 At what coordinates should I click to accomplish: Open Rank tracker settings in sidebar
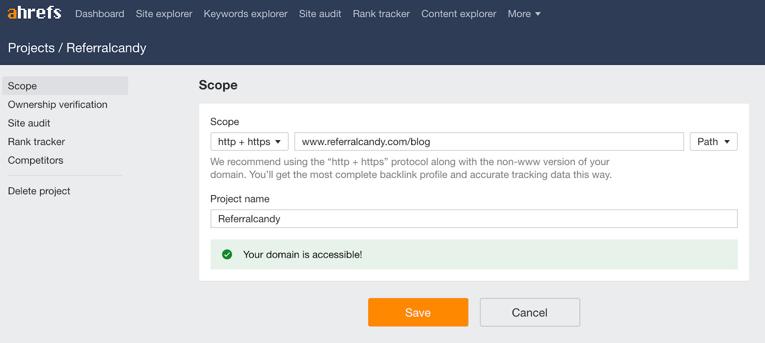(36, 142)
